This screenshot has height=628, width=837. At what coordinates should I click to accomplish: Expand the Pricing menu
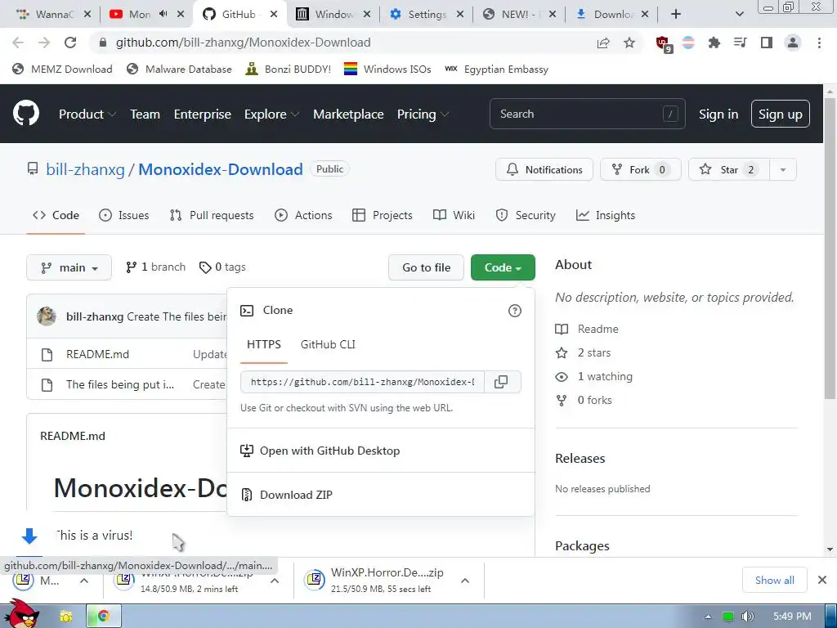point(423,114)
